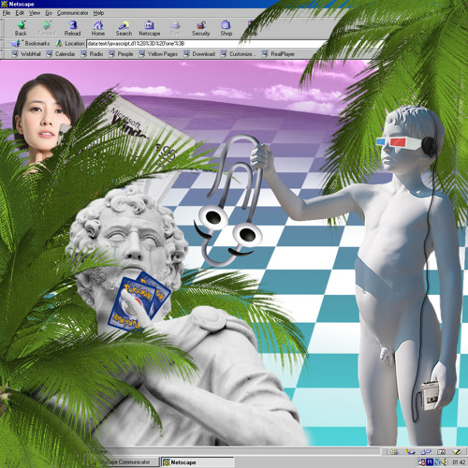Click the first system tray icon
Image resolution: width=468 pixels, height=468 pixels.
(x=422, y=462)
